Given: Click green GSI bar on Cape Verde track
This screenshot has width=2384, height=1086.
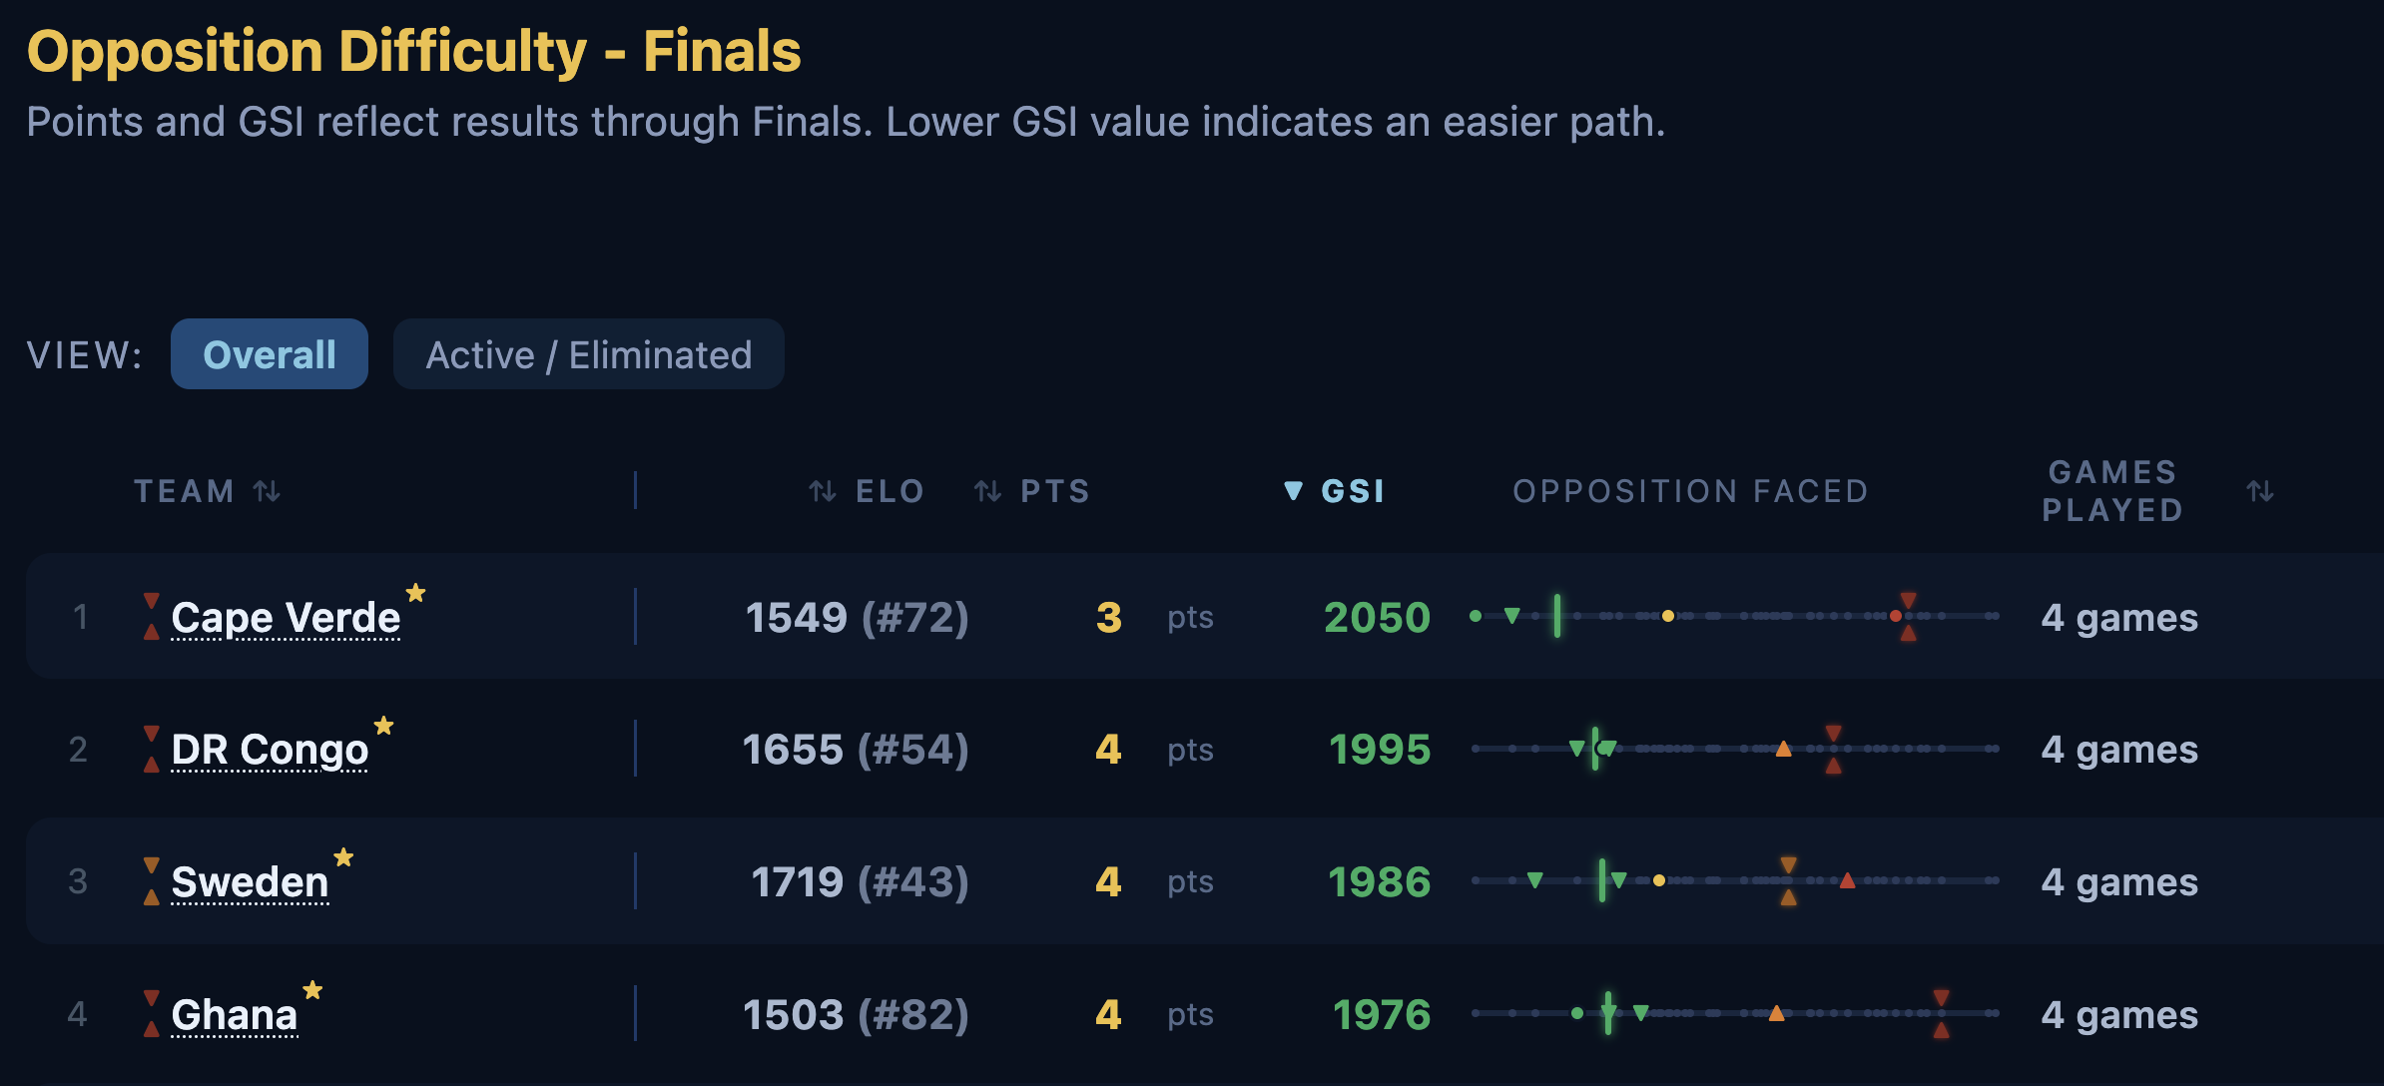Looking at the screenshot, I should point(1557,616).
